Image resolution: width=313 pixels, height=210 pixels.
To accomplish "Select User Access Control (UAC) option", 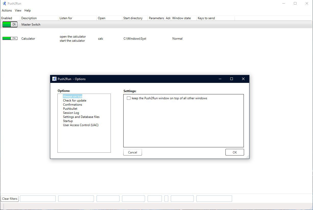I will point(81,125).
